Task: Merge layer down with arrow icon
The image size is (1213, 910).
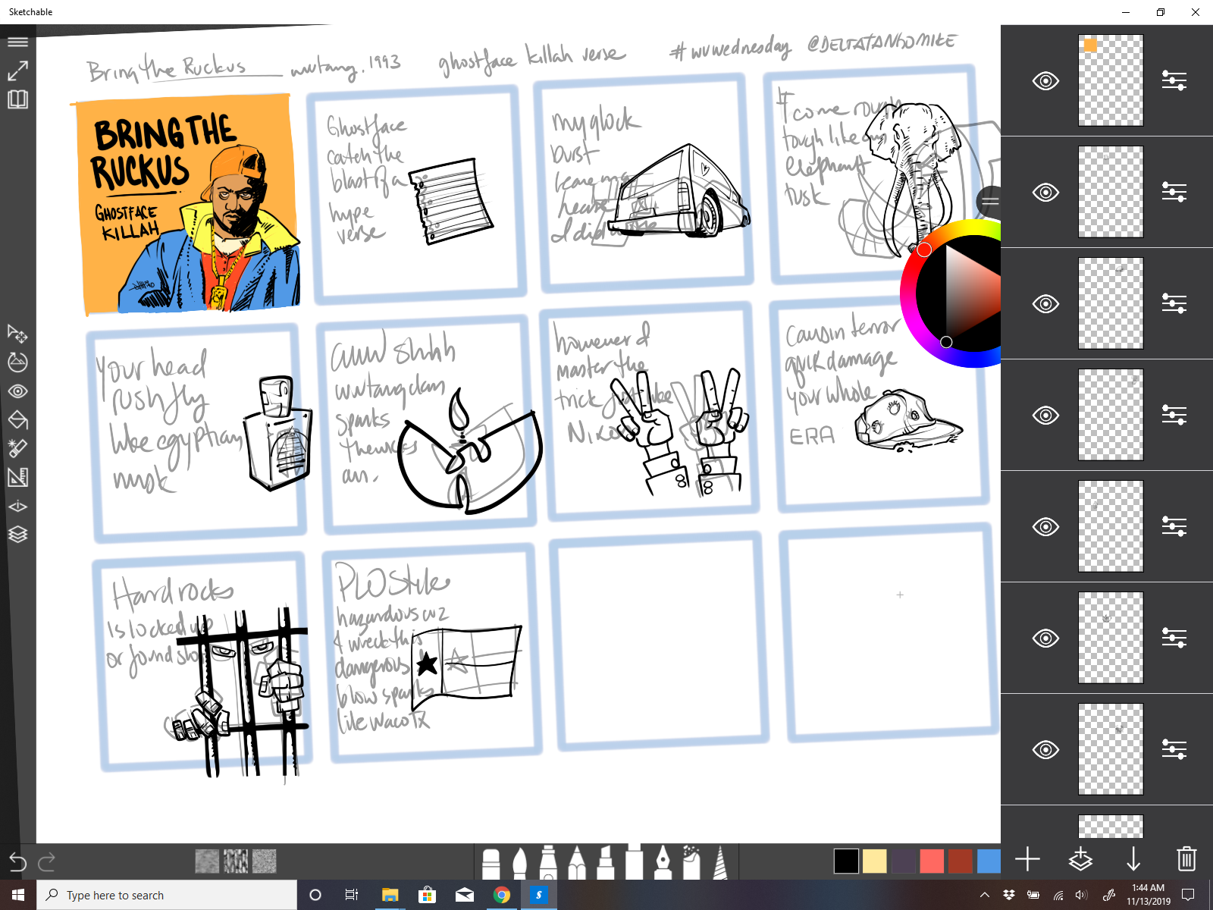Action: click(1133, 859)
